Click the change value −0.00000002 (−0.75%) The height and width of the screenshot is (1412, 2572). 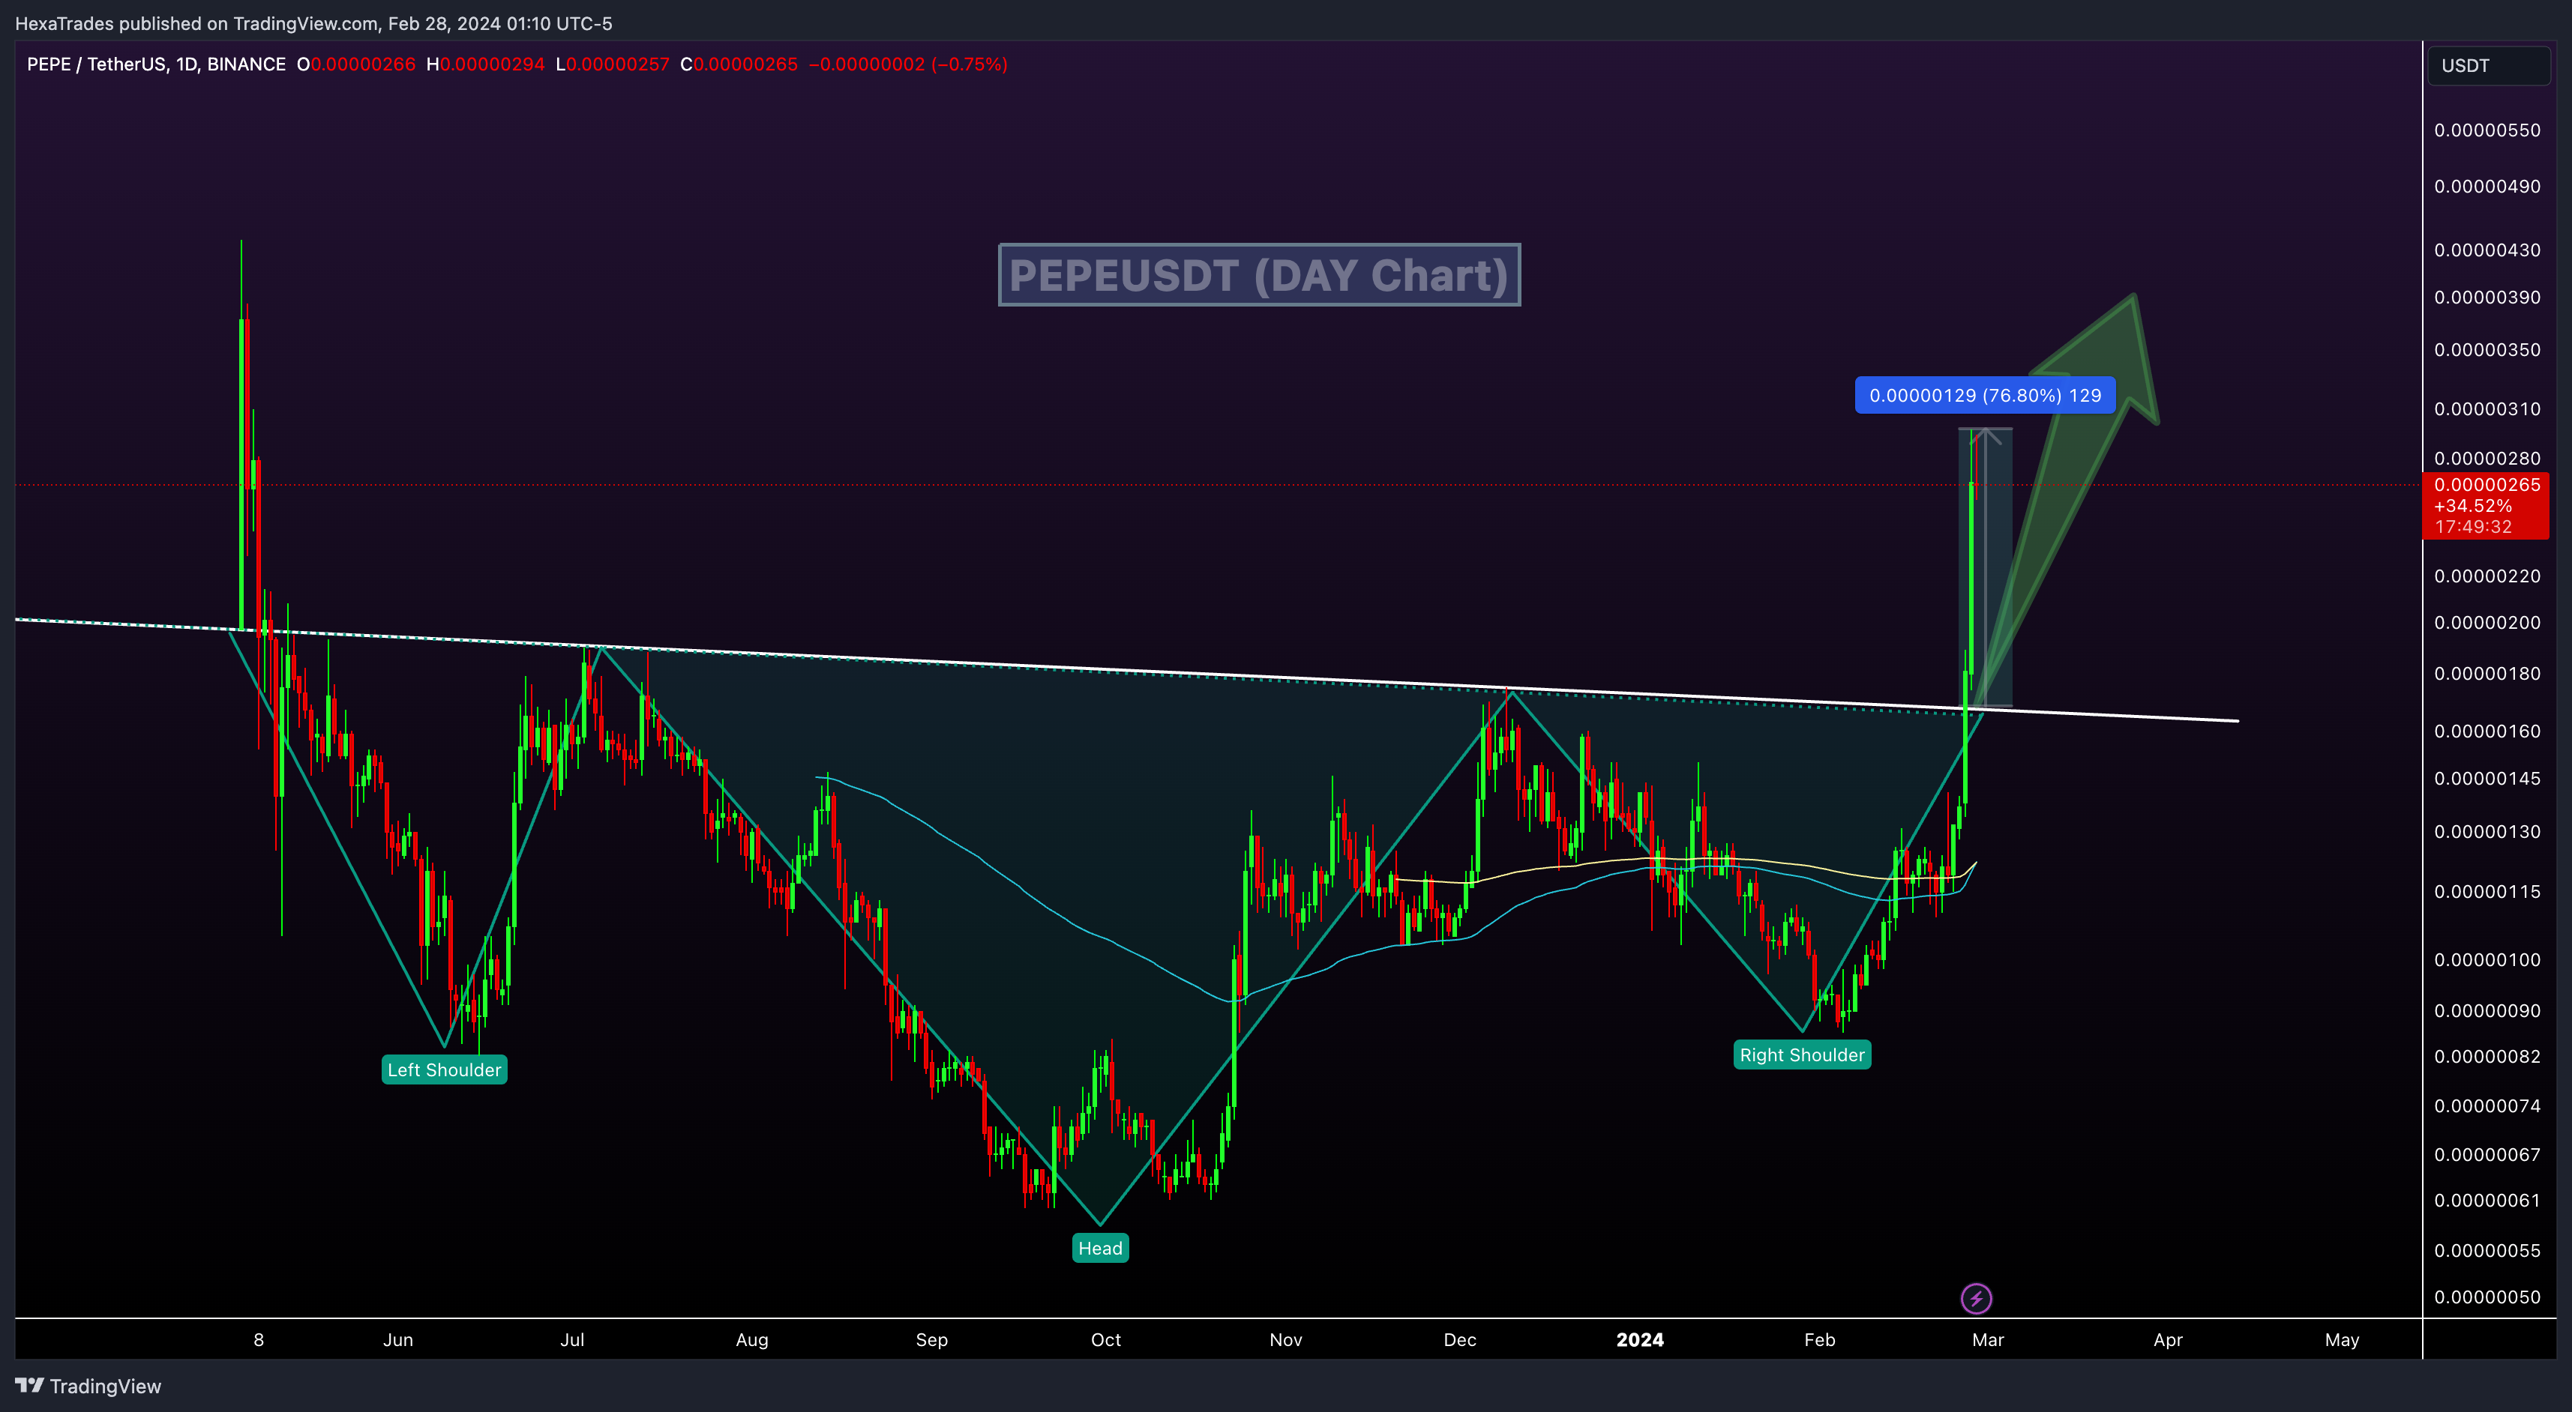pos(907,65)
